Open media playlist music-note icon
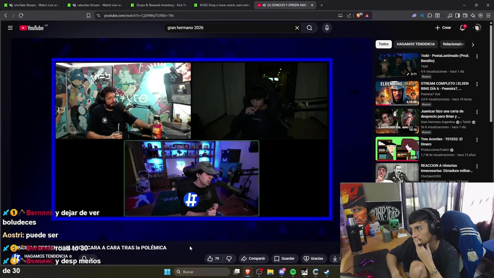 450,15
